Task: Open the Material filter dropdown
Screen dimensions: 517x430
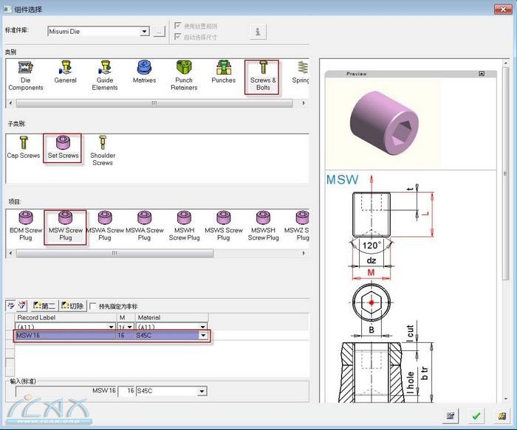Action: tap(203, 327)
